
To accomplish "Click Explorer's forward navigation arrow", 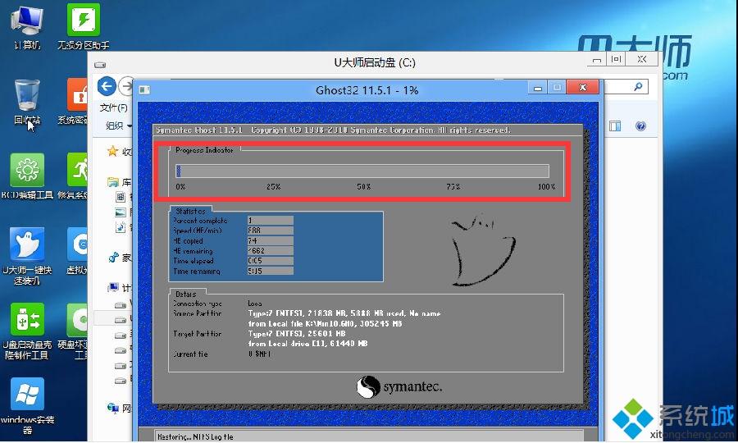I will [125, 86].
